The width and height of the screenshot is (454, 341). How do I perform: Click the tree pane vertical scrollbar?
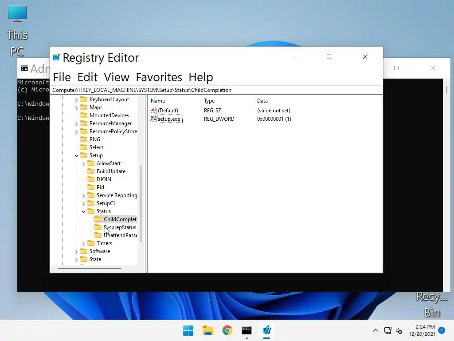pos(141,203)
